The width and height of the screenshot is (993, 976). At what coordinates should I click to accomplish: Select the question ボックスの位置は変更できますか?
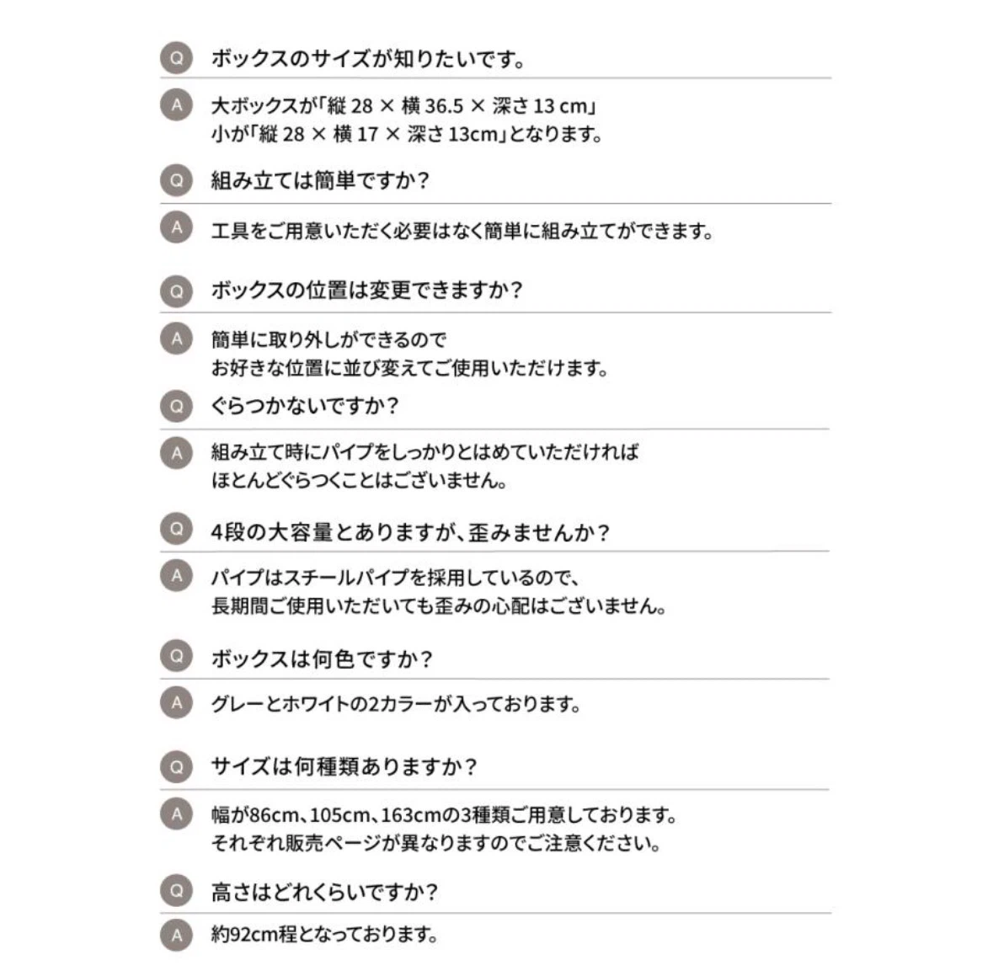(x=366, y=290)
